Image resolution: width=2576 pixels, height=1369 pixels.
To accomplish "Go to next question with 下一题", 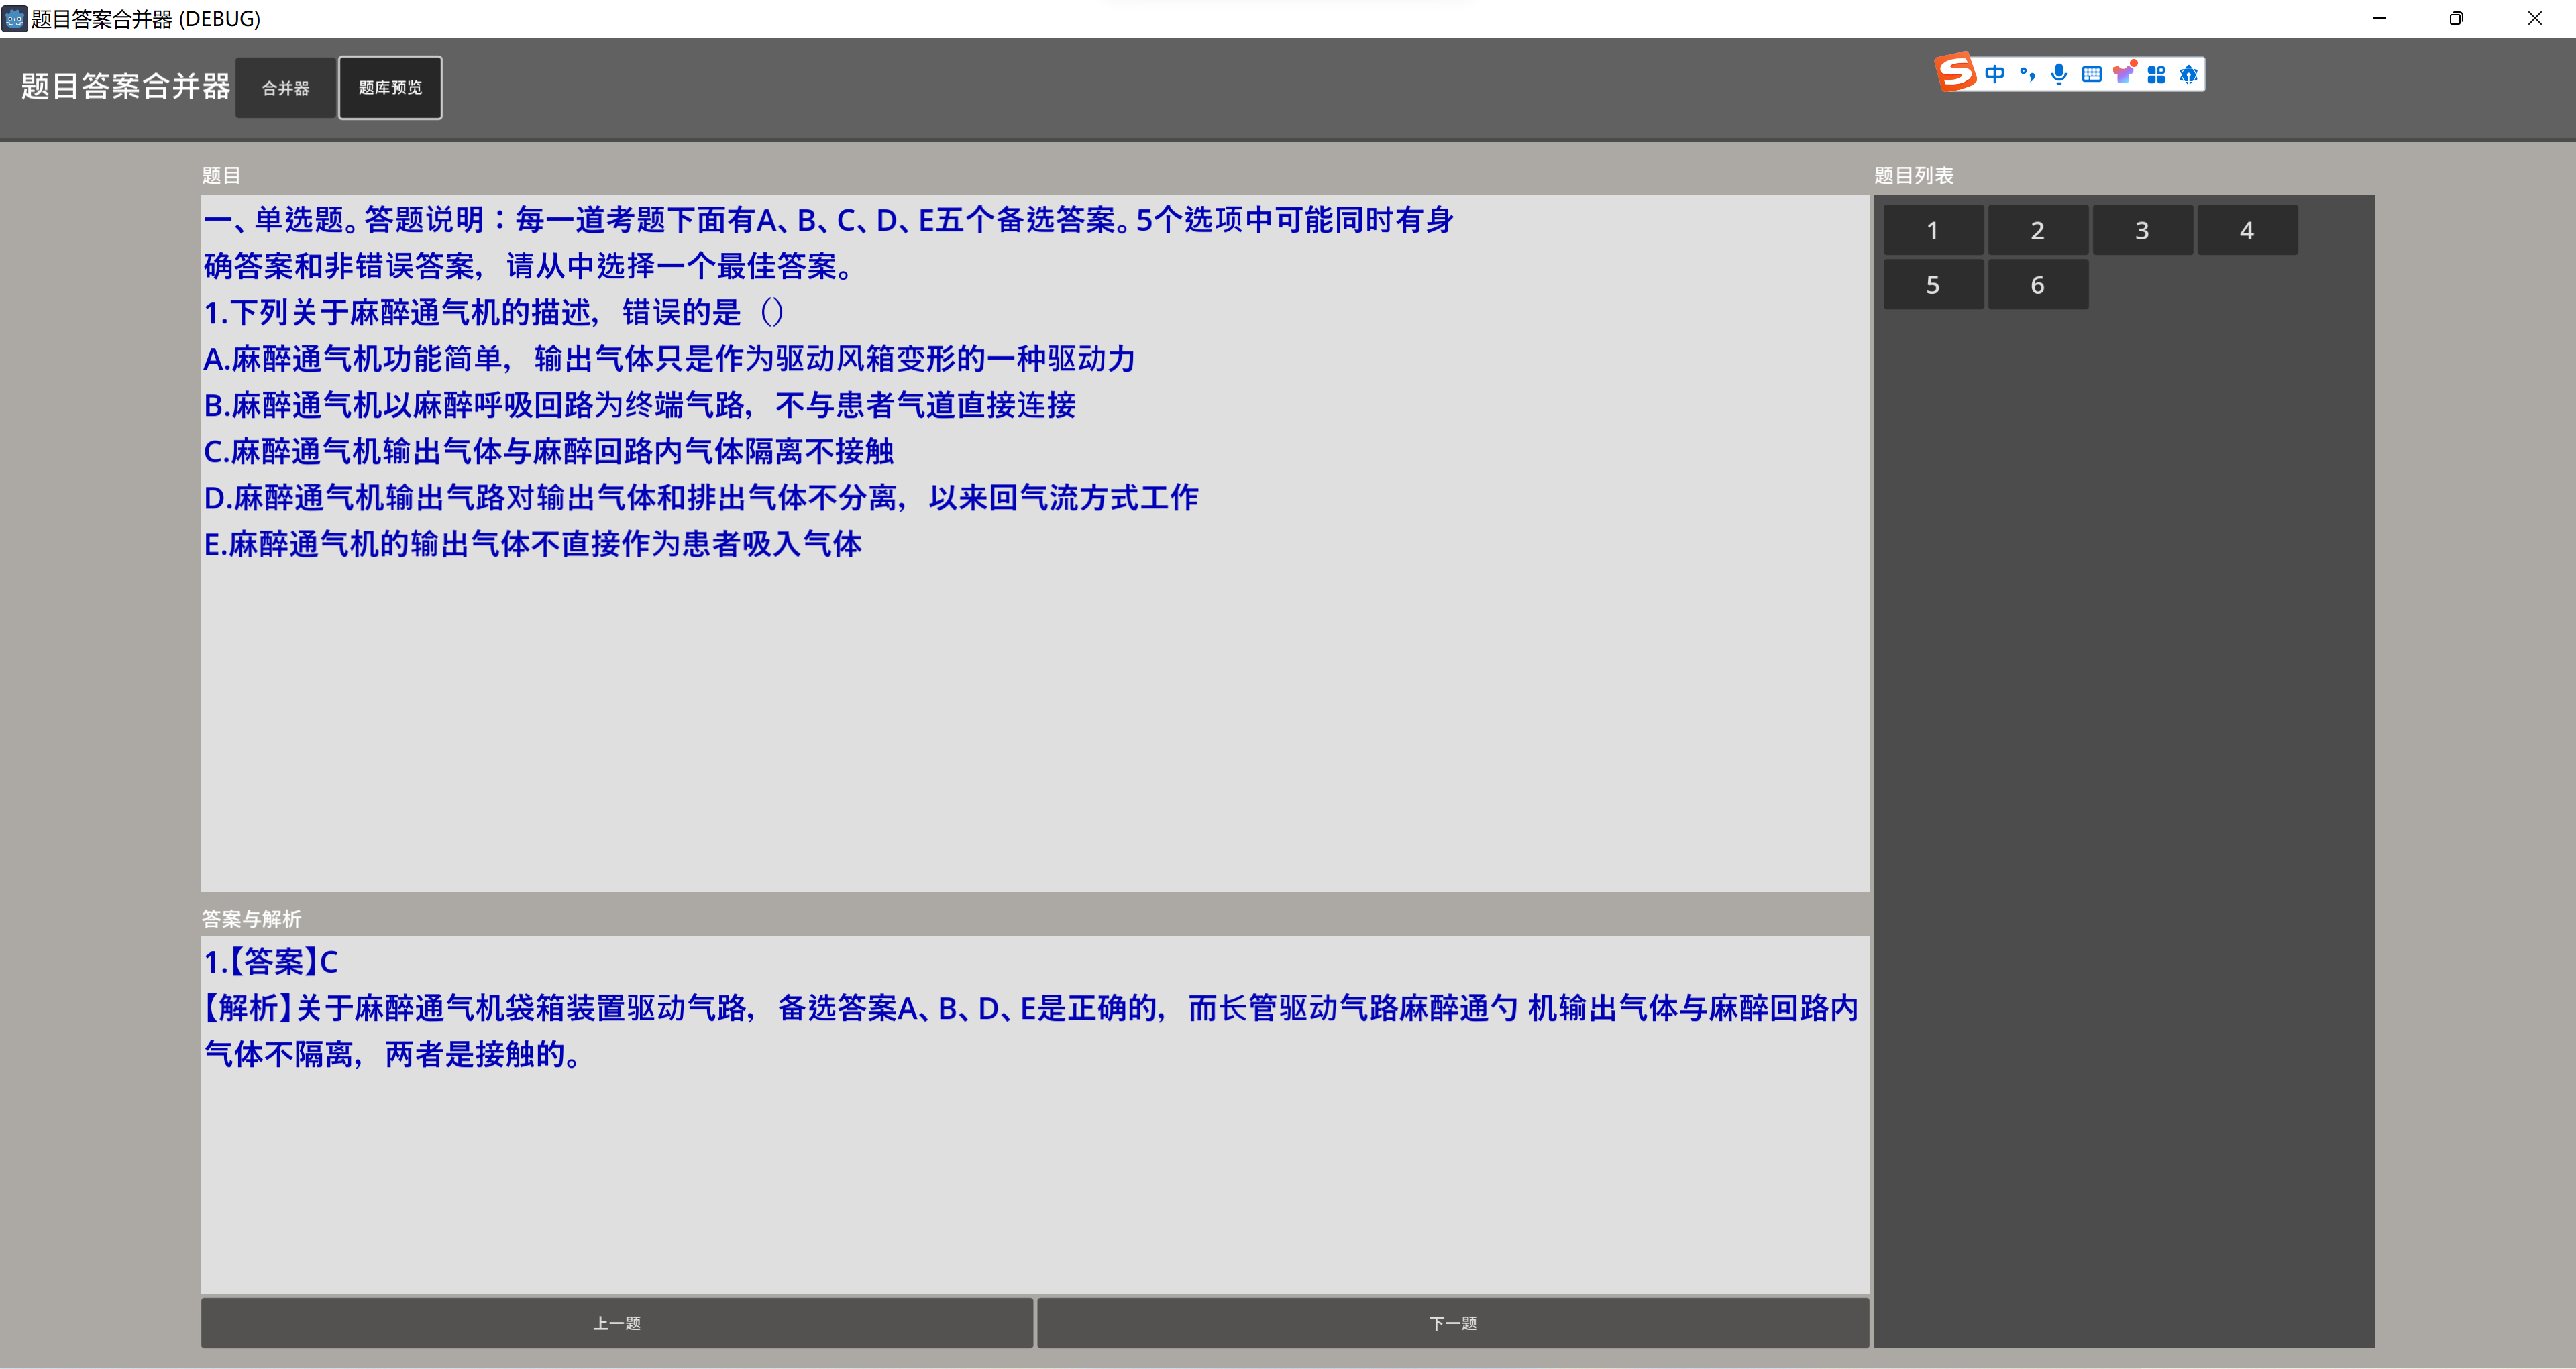I will coord(1452,1322).
